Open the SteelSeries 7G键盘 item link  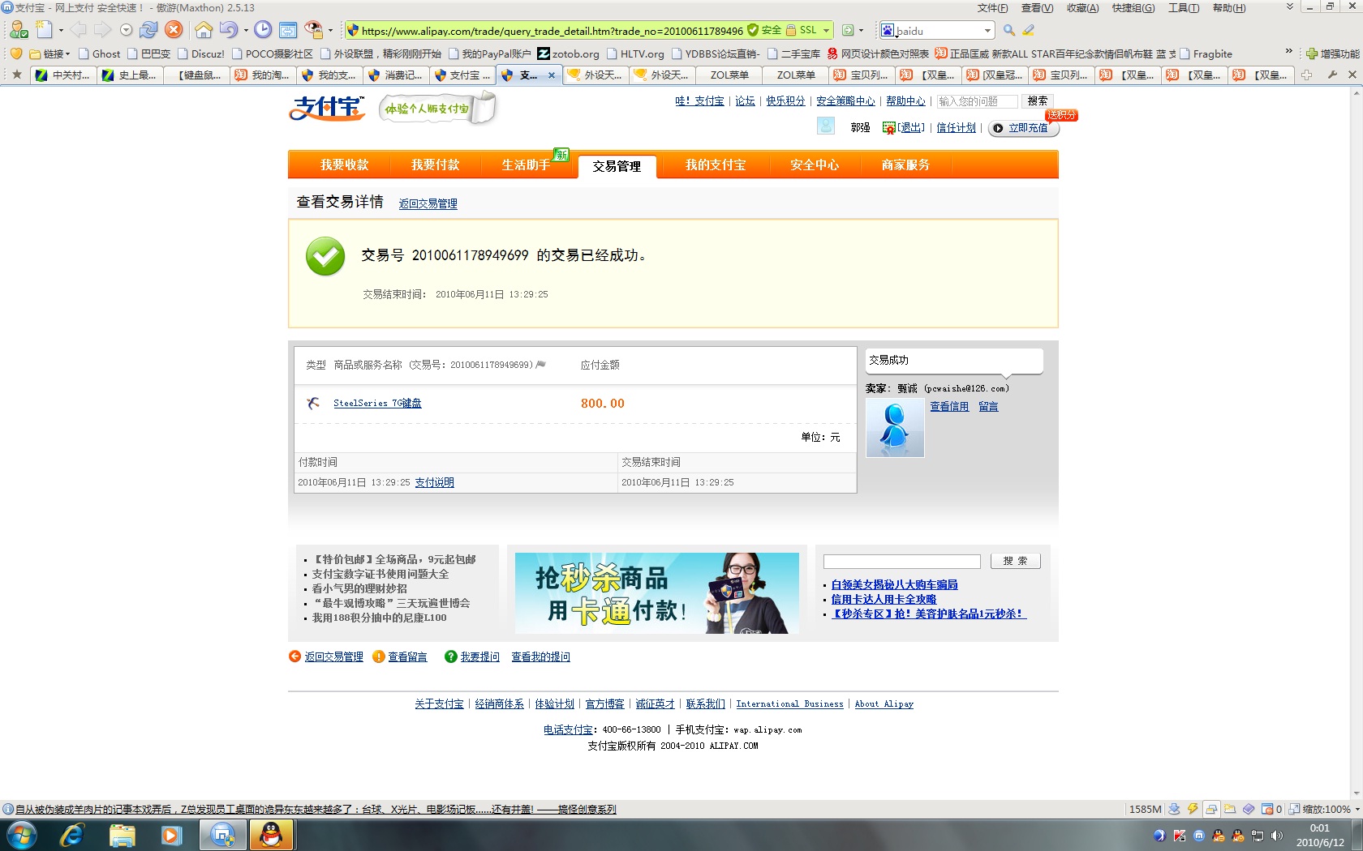click(377, 403)
